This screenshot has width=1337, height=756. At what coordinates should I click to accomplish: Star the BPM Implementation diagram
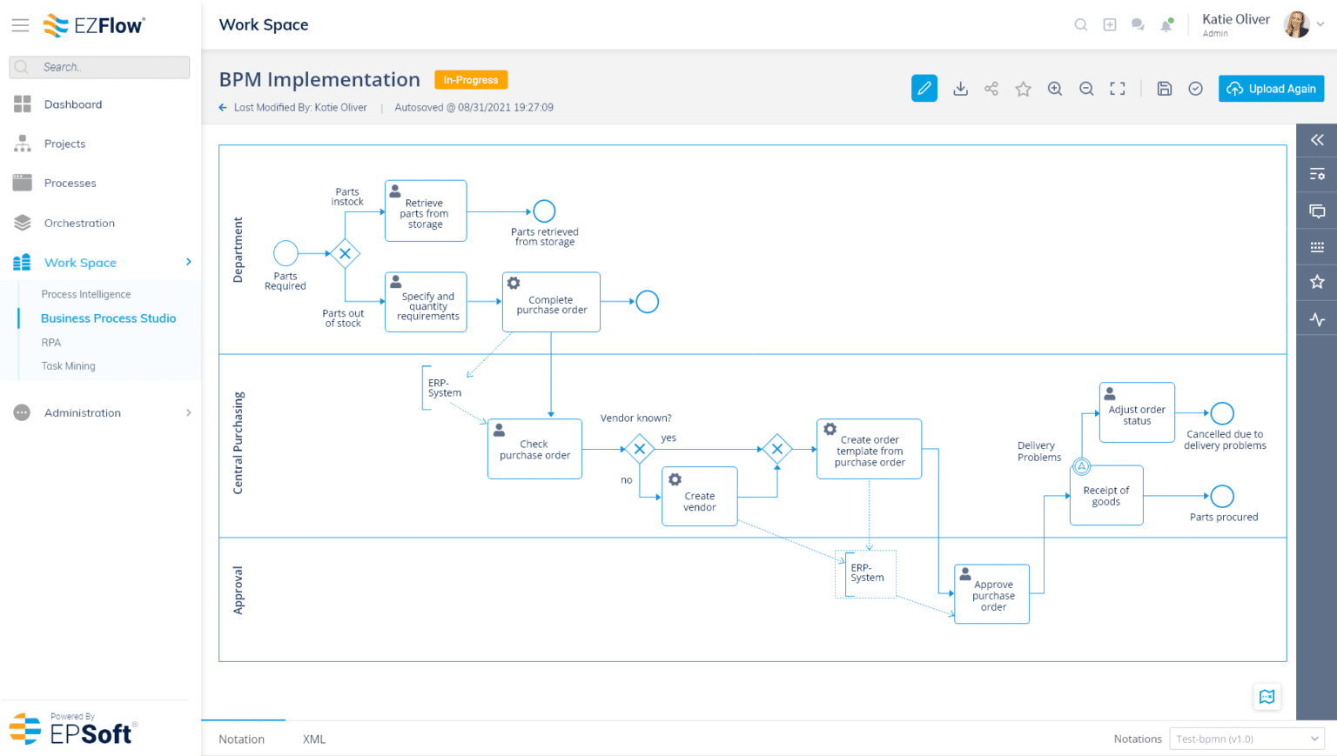(1023, 88)
